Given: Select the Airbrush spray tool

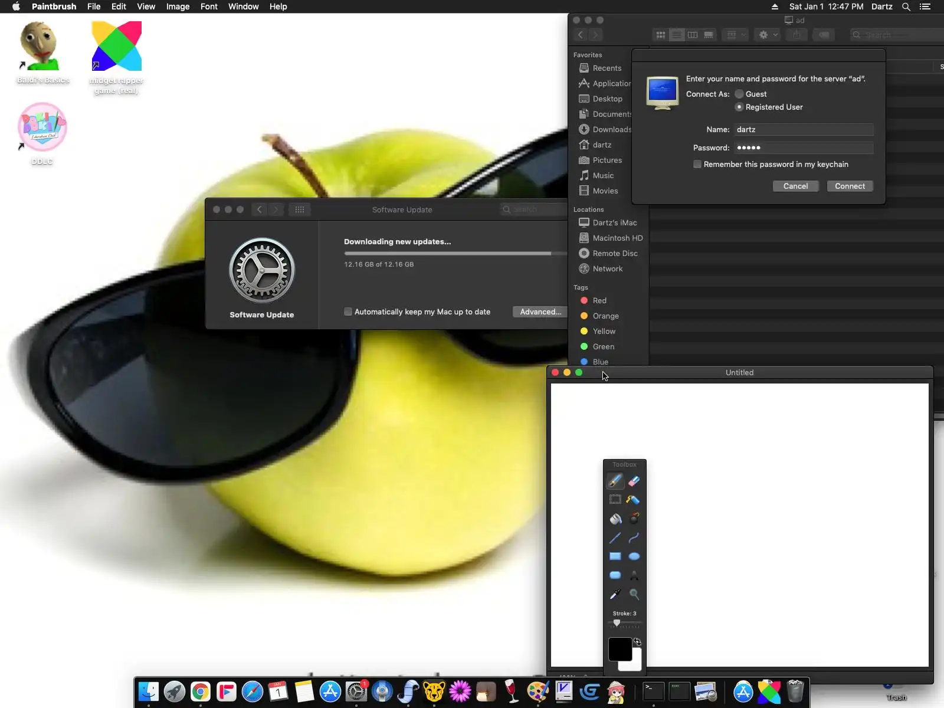Looking at the screenshot, I should click(x=634, y=500).
